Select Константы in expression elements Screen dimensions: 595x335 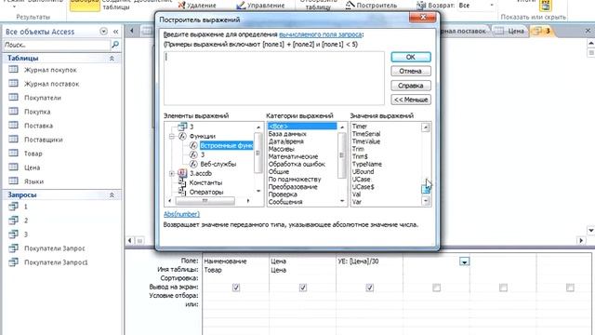click(205, 182)
